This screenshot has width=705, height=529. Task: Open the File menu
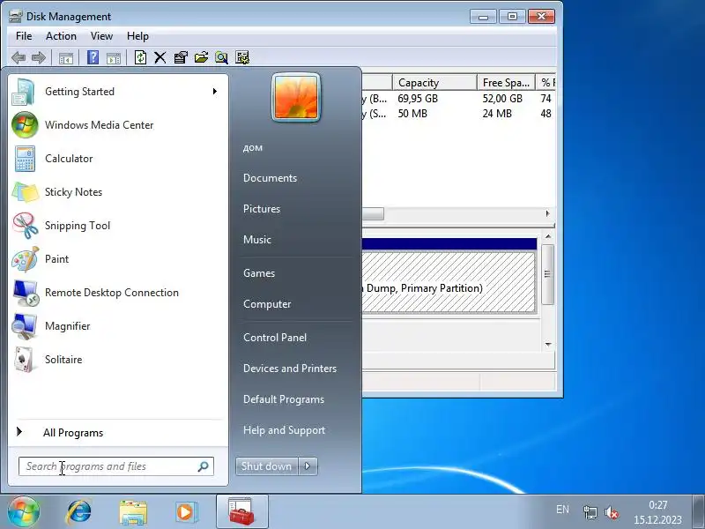(x=24, y=36)
